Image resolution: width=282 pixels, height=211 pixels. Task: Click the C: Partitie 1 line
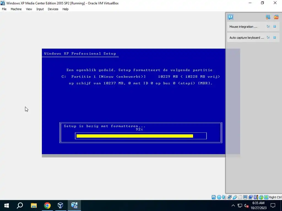141,77
